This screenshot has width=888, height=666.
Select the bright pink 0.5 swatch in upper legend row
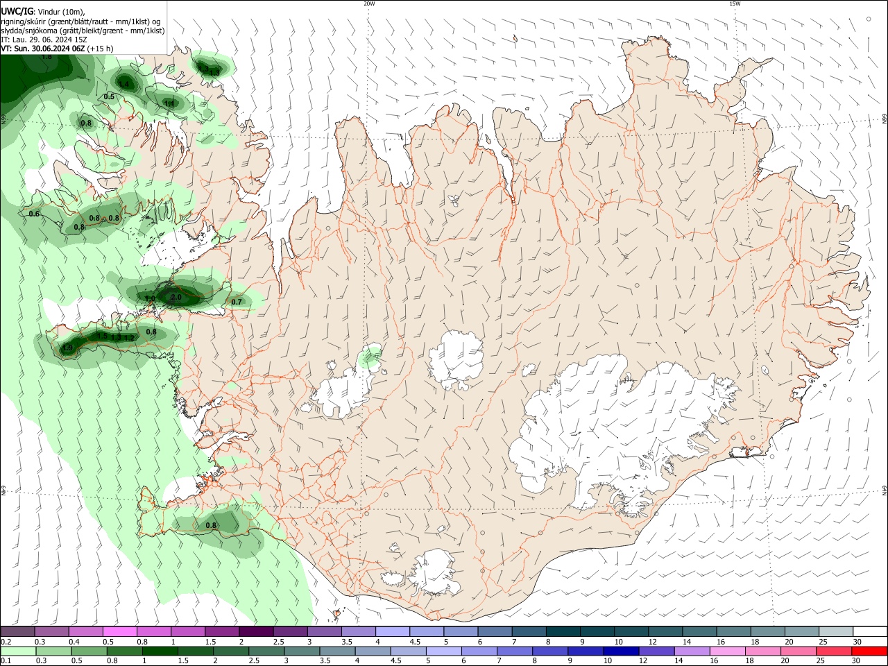click(119, 632)
